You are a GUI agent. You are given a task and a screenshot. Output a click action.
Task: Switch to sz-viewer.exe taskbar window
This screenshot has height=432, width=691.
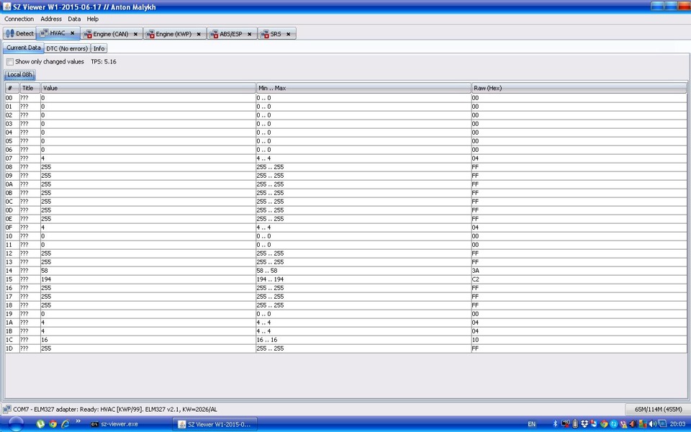click(x=114, y=424)
